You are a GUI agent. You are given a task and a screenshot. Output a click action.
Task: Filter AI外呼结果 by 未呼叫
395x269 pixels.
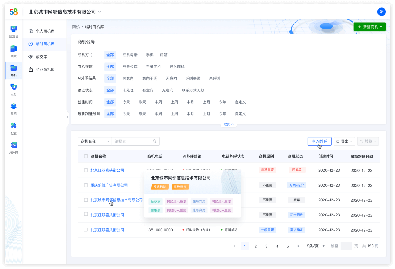(x=215, y=78)
